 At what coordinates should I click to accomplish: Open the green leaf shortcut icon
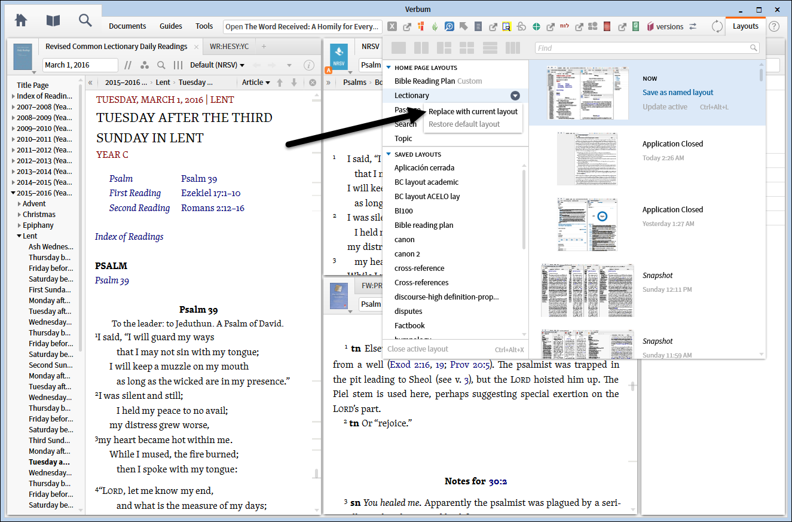tap(435, 26)
